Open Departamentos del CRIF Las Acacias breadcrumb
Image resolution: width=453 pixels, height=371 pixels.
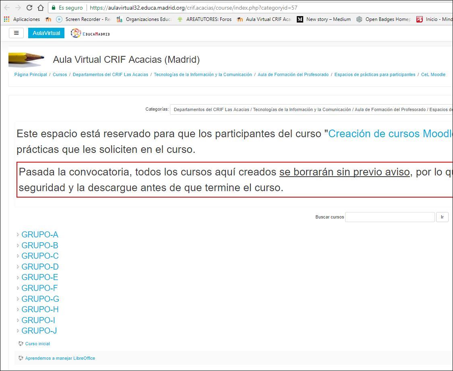pos(110,74)
